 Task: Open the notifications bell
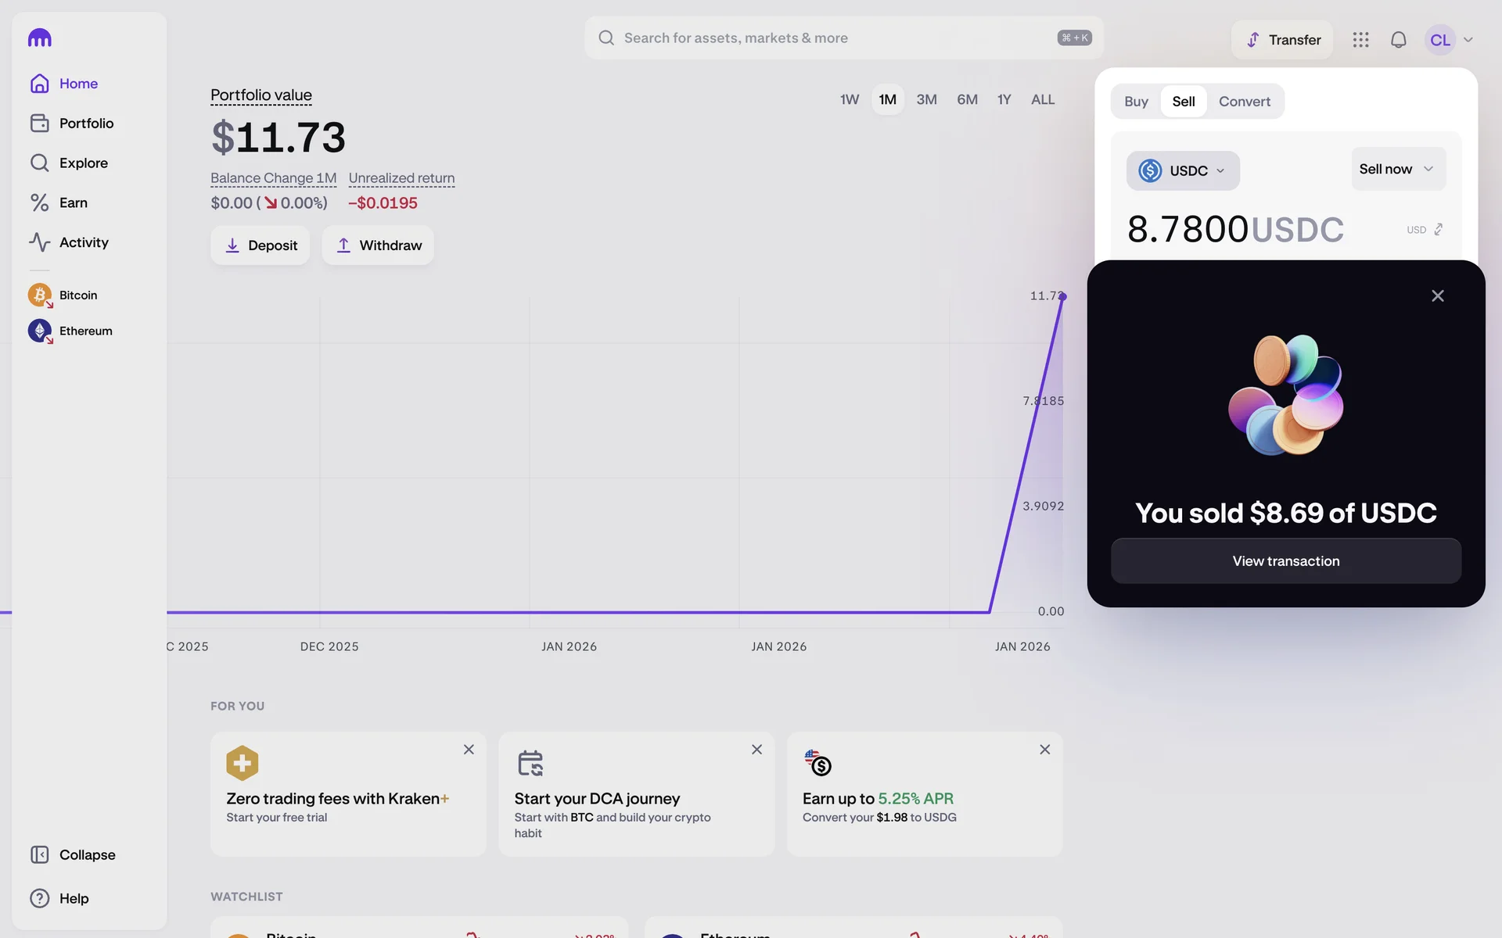(x=1398, y=40)
